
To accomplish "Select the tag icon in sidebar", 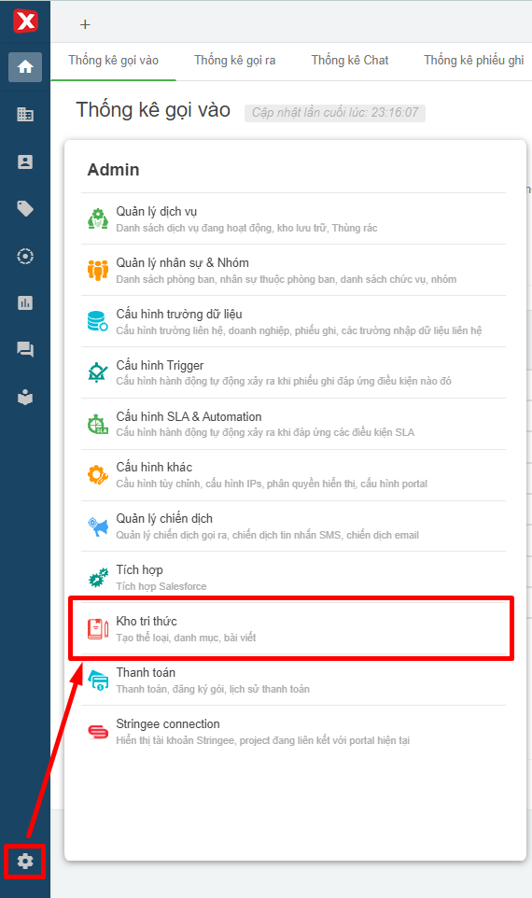I will pyautogui.click(x=25, y=208).
